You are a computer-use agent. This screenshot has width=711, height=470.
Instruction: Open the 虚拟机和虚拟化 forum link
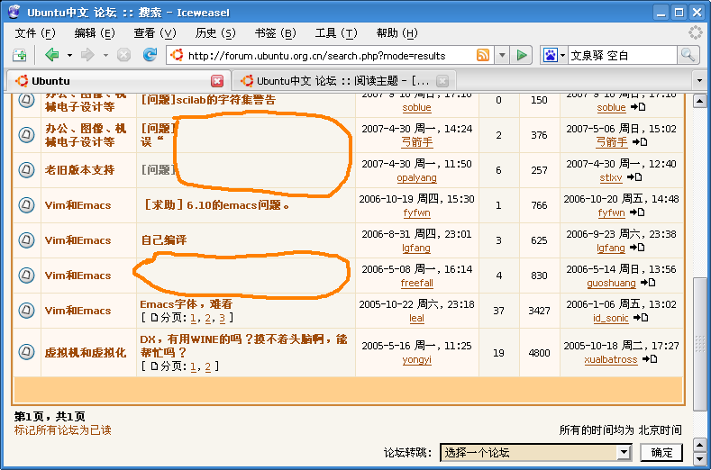tap(86, 352)
